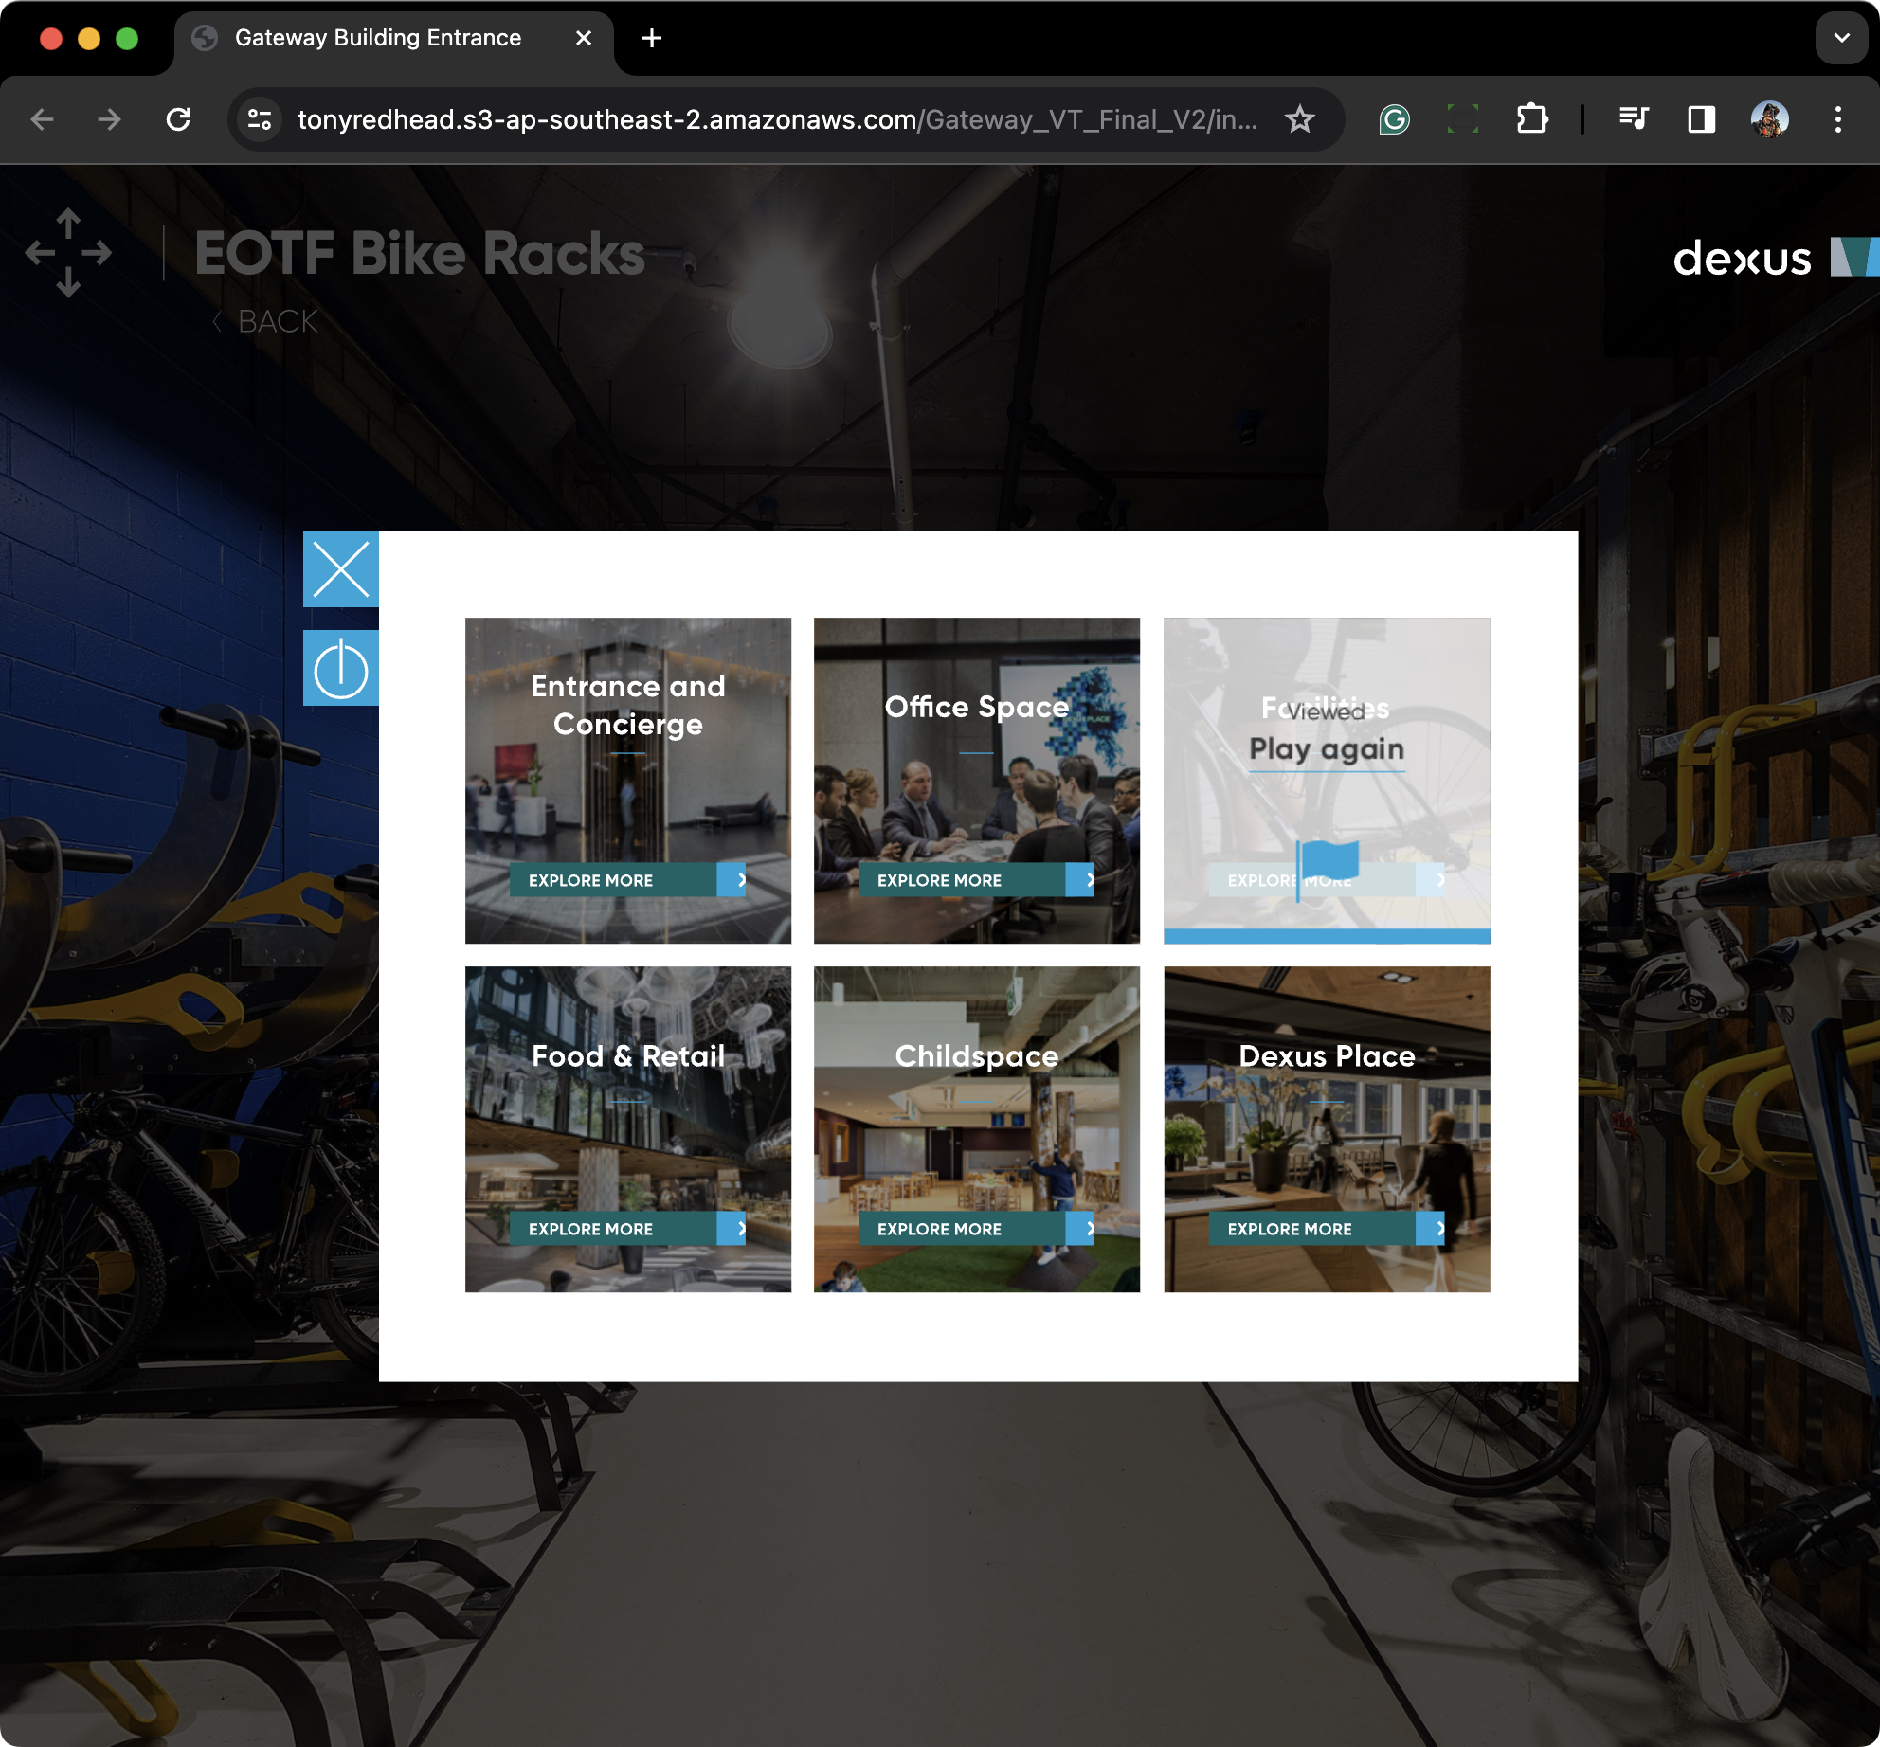Click Play again on the Facilities tile
Viewport: 1880px width, 1747px height.
(x=1327, y=749)
